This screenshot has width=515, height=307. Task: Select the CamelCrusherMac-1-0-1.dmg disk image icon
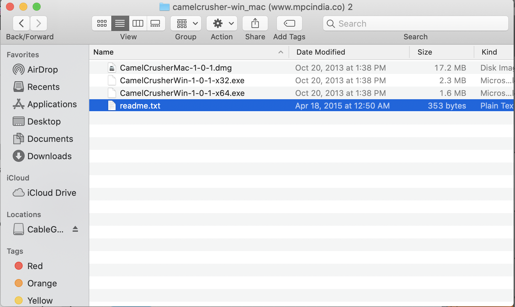[112, 68]
